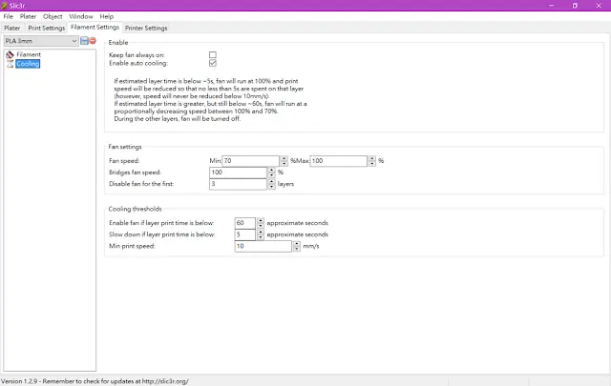Select Cooling in the settings tree
This screenshot has height=386, width=611.
pos(28,64)
